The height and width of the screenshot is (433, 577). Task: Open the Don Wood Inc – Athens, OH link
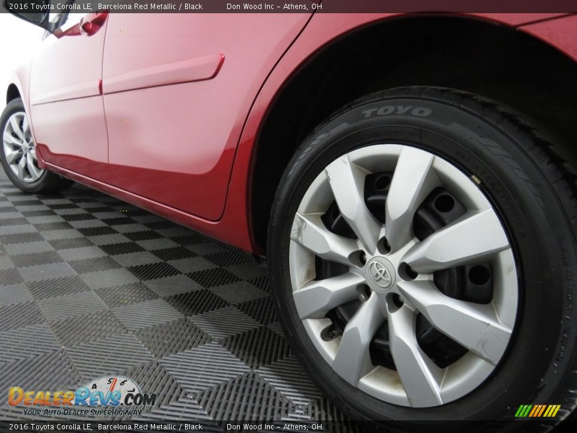pos(273,7)
